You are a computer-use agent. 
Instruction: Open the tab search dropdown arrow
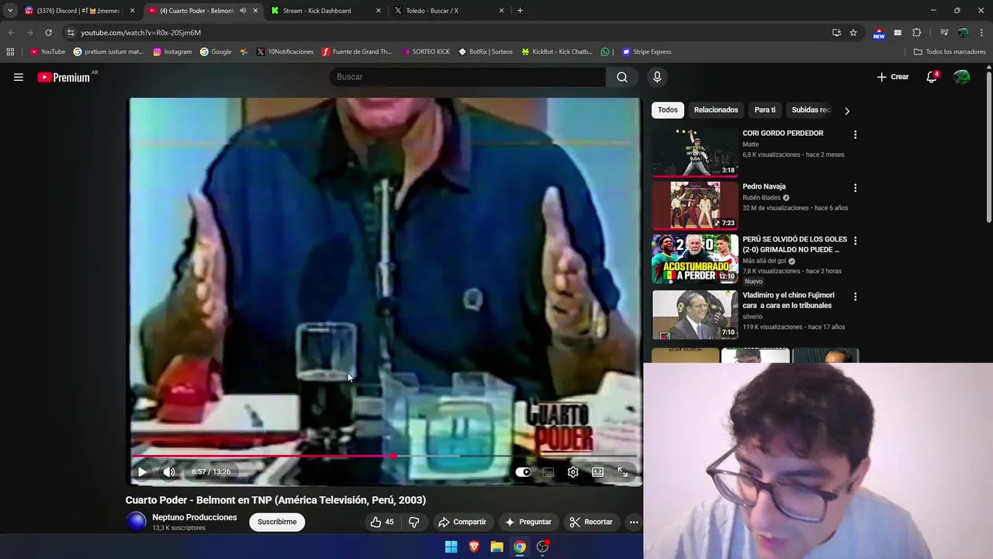pos(10,11)
